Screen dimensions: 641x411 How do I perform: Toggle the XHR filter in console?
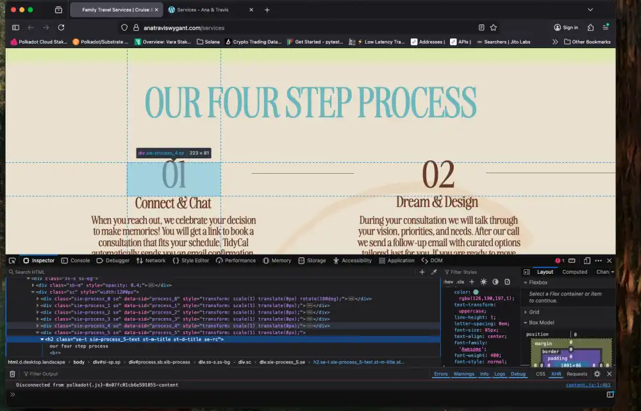click(556, 374)
